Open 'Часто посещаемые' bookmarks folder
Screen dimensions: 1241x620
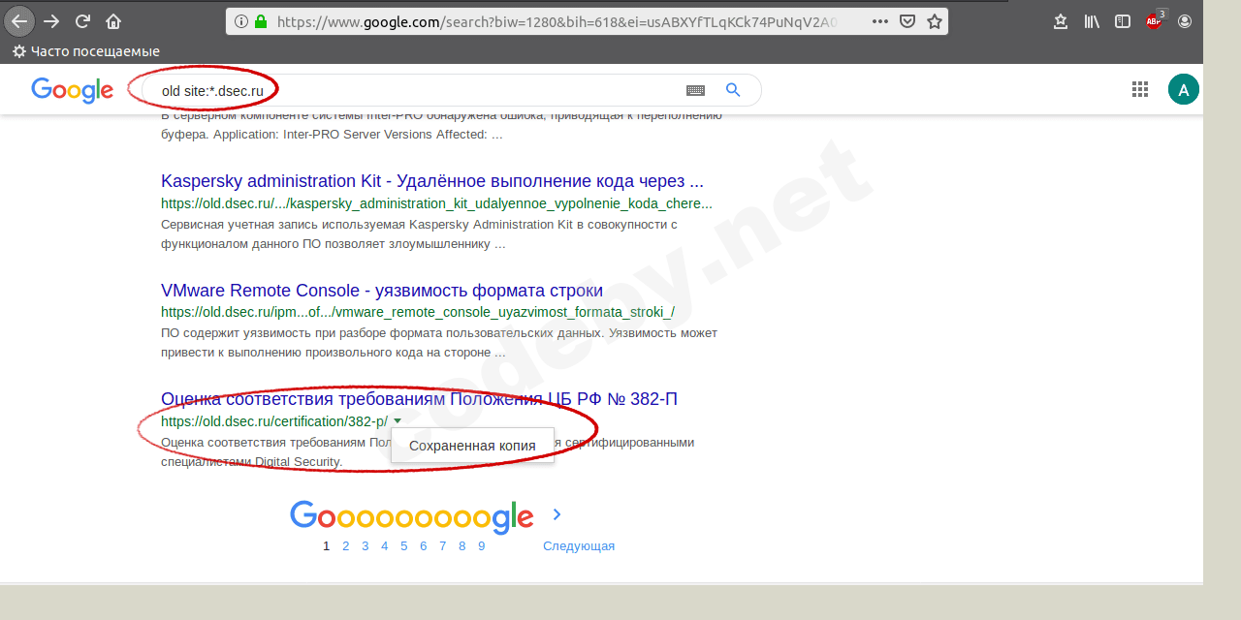tap(85, 51)
